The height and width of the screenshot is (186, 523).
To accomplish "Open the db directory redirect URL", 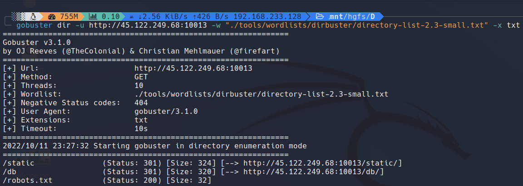I will [x=314, y=172].
